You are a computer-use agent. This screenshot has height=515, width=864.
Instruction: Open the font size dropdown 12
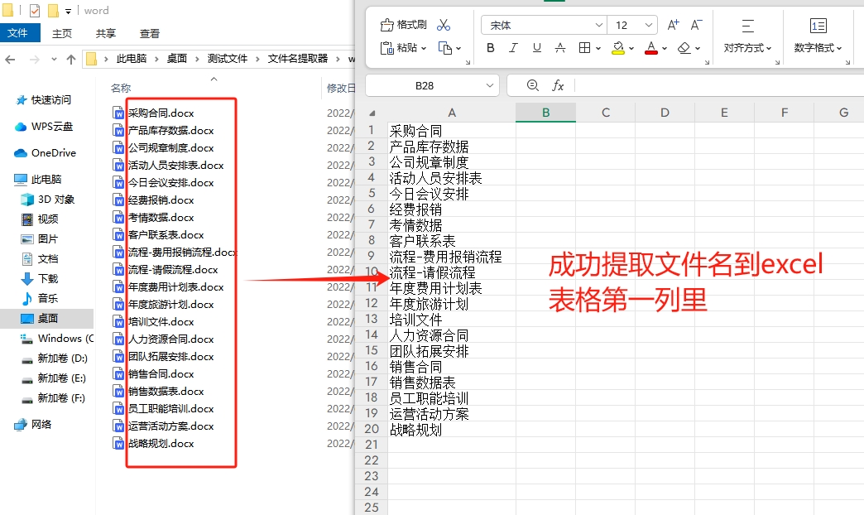[x=649, y=26]
